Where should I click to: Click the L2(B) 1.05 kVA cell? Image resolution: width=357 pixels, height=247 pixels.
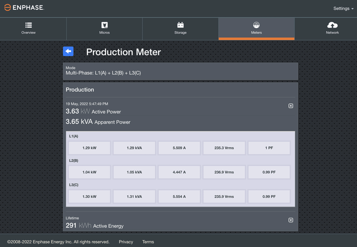[x=134, y=172]
